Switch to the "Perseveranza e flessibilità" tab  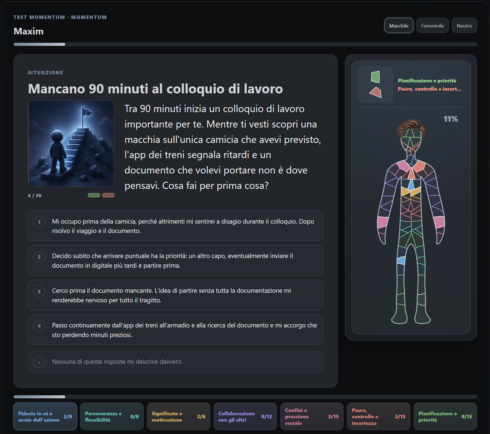[112, 416]
